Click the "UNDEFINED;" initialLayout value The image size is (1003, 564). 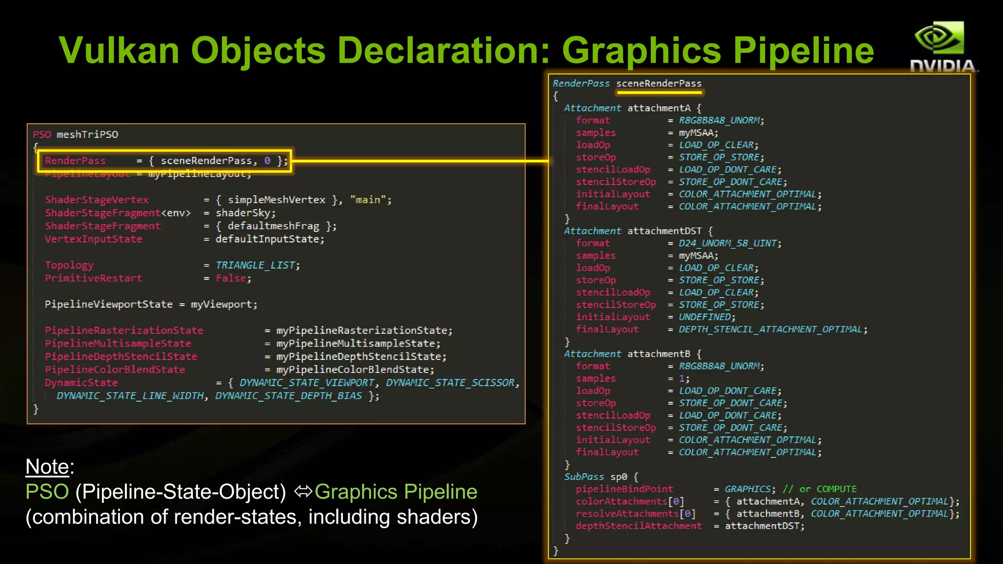click(x=707, y=317)
